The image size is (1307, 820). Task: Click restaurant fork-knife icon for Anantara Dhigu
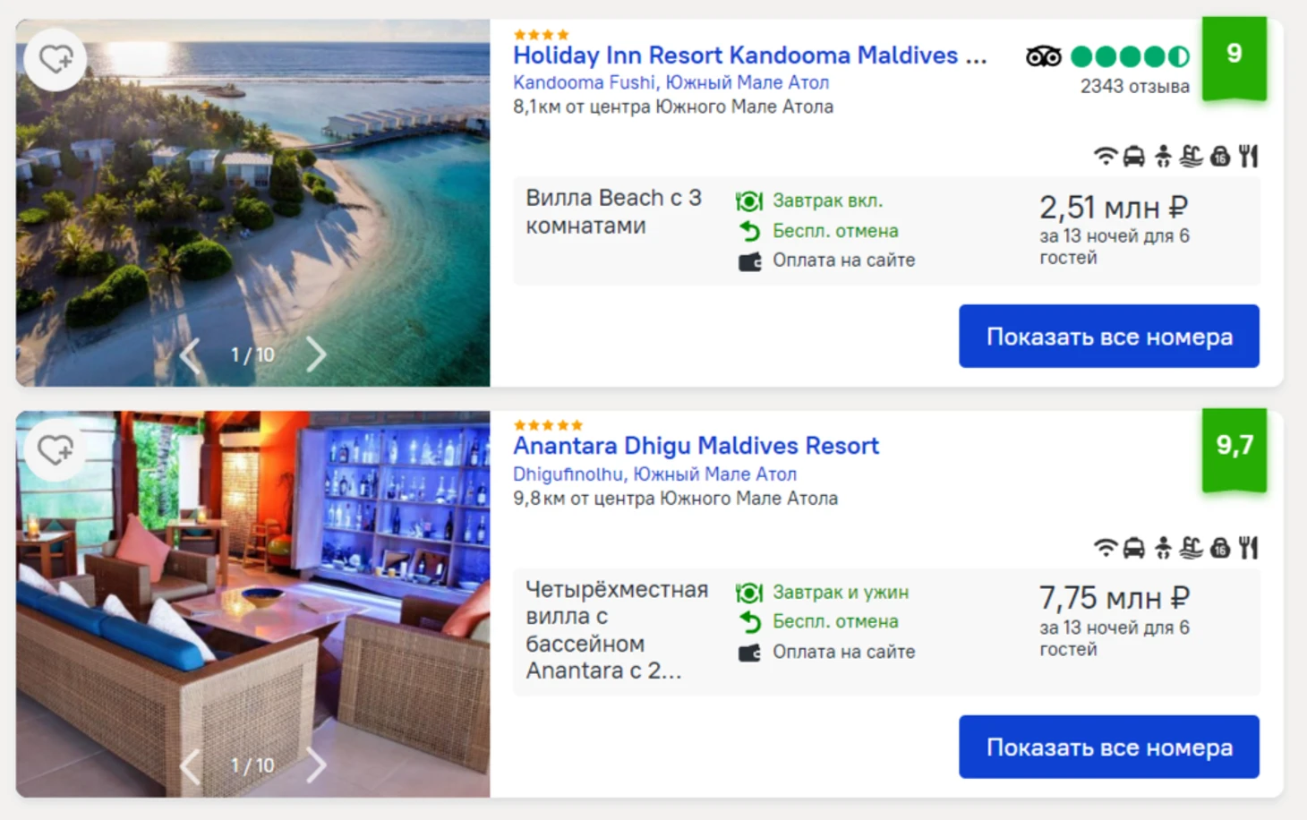[1249, 548]
